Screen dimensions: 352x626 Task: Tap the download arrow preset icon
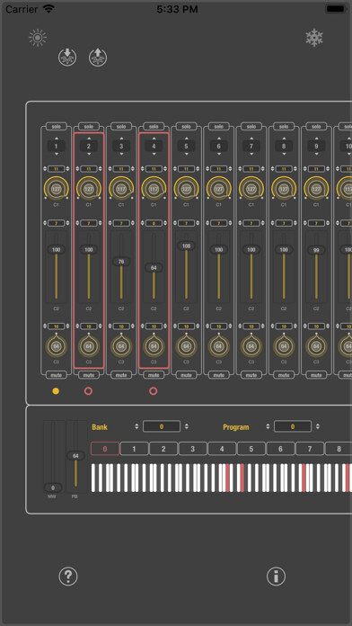pyautogui.click(x=67, y=58)
